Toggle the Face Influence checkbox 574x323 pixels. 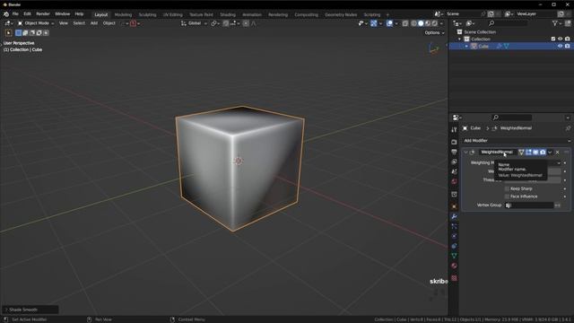click(507, 196)
